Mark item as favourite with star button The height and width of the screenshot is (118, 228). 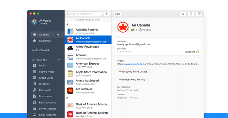point(183,14)
